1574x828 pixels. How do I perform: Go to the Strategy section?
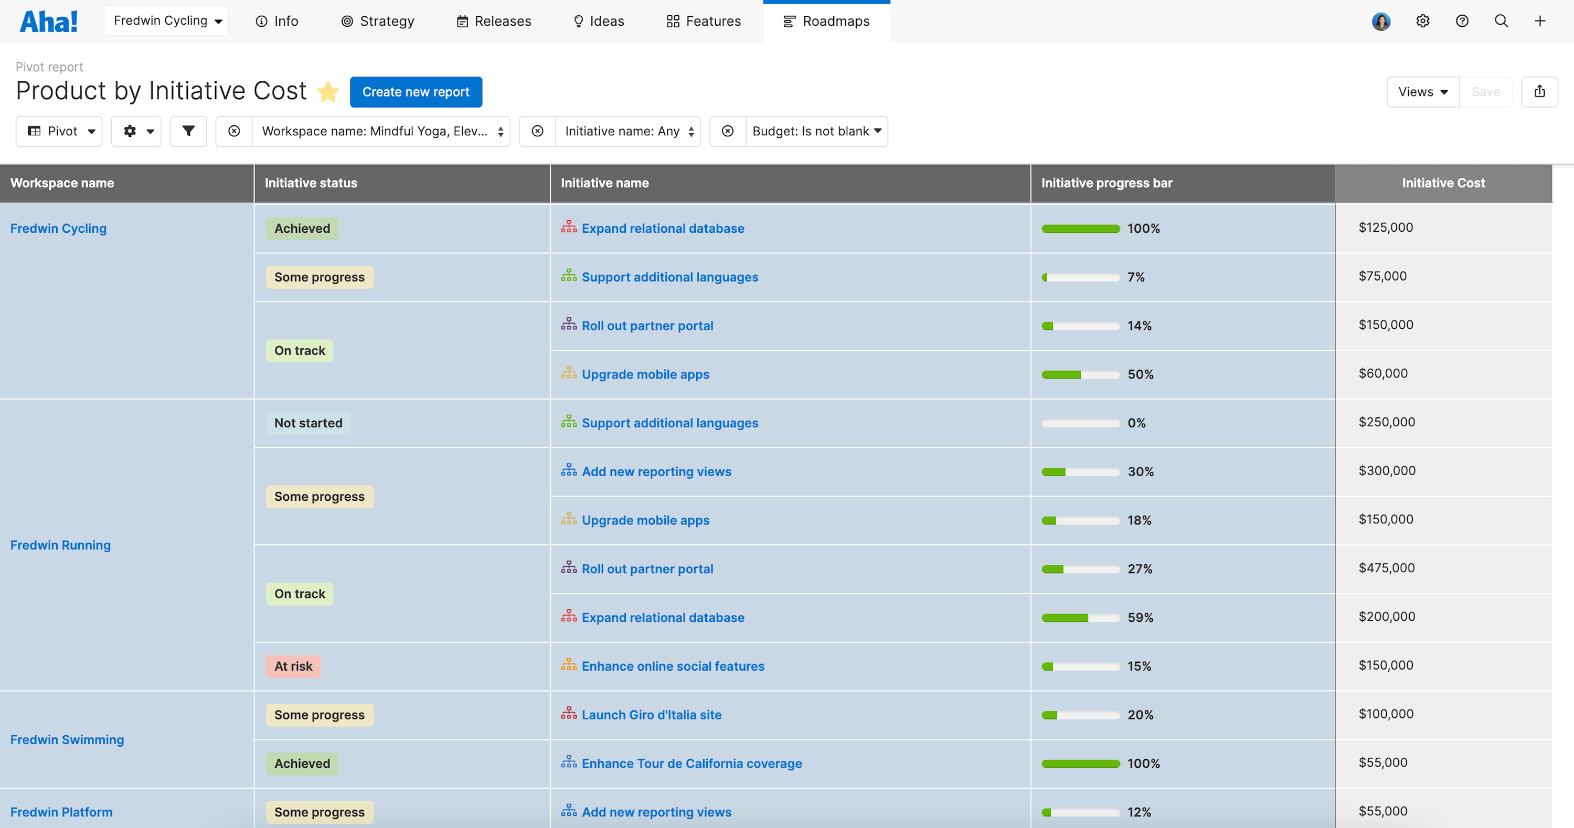[x=377, y=21]
